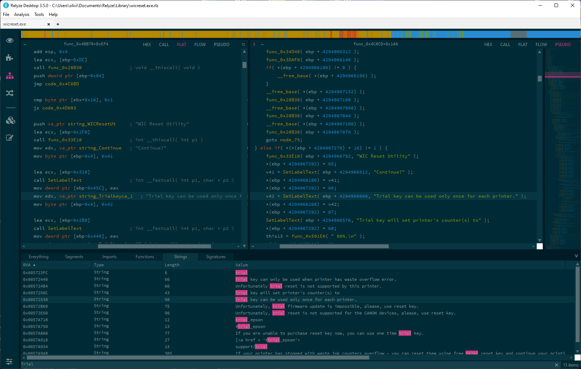The image size is (581, 369).
Task: Clear the Trial search filter
Action: (x=556, y=365)
